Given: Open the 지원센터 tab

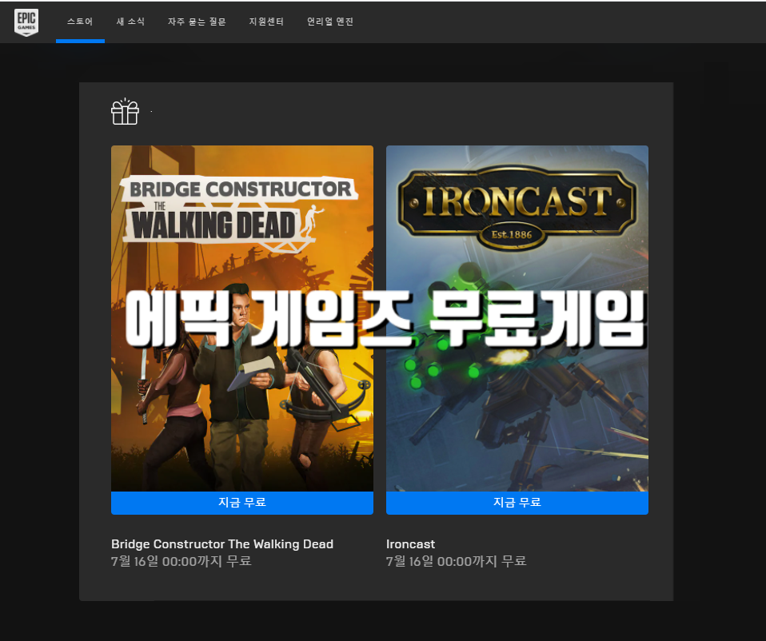Looking at the screenshot, I should (266, 22).
